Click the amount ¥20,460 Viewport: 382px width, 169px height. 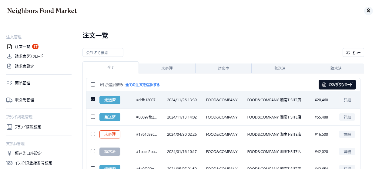pyautogui.click(x=321, y=100)
